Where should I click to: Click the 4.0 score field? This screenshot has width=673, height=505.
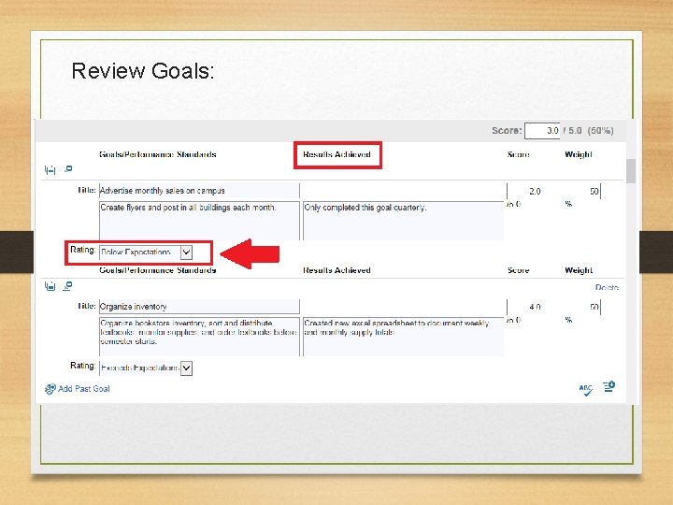pyautogui.click(x=524, y=307)
